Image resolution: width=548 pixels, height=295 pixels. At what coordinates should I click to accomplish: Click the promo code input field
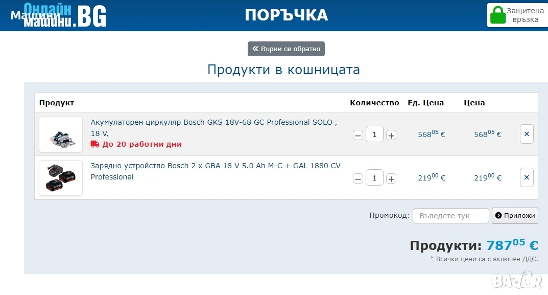point(451,216)
